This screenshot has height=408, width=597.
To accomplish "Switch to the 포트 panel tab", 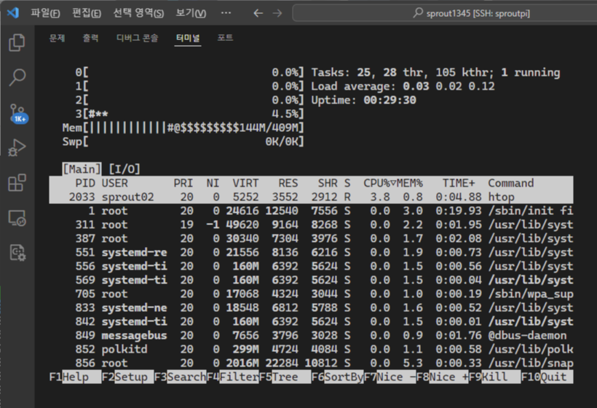I will click(225, 38).
